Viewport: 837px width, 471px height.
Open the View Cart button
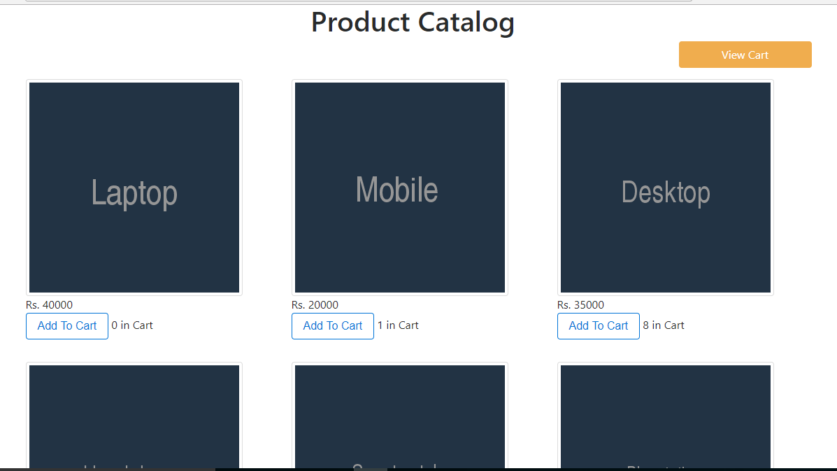pos(745,55)
